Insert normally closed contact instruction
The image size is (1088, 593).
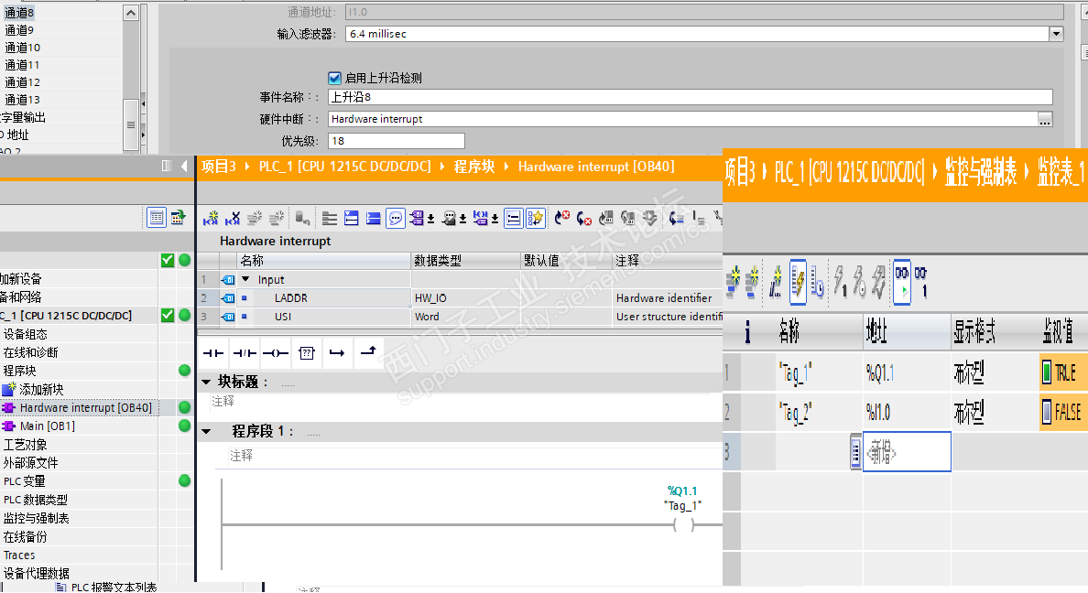[245, 353]
